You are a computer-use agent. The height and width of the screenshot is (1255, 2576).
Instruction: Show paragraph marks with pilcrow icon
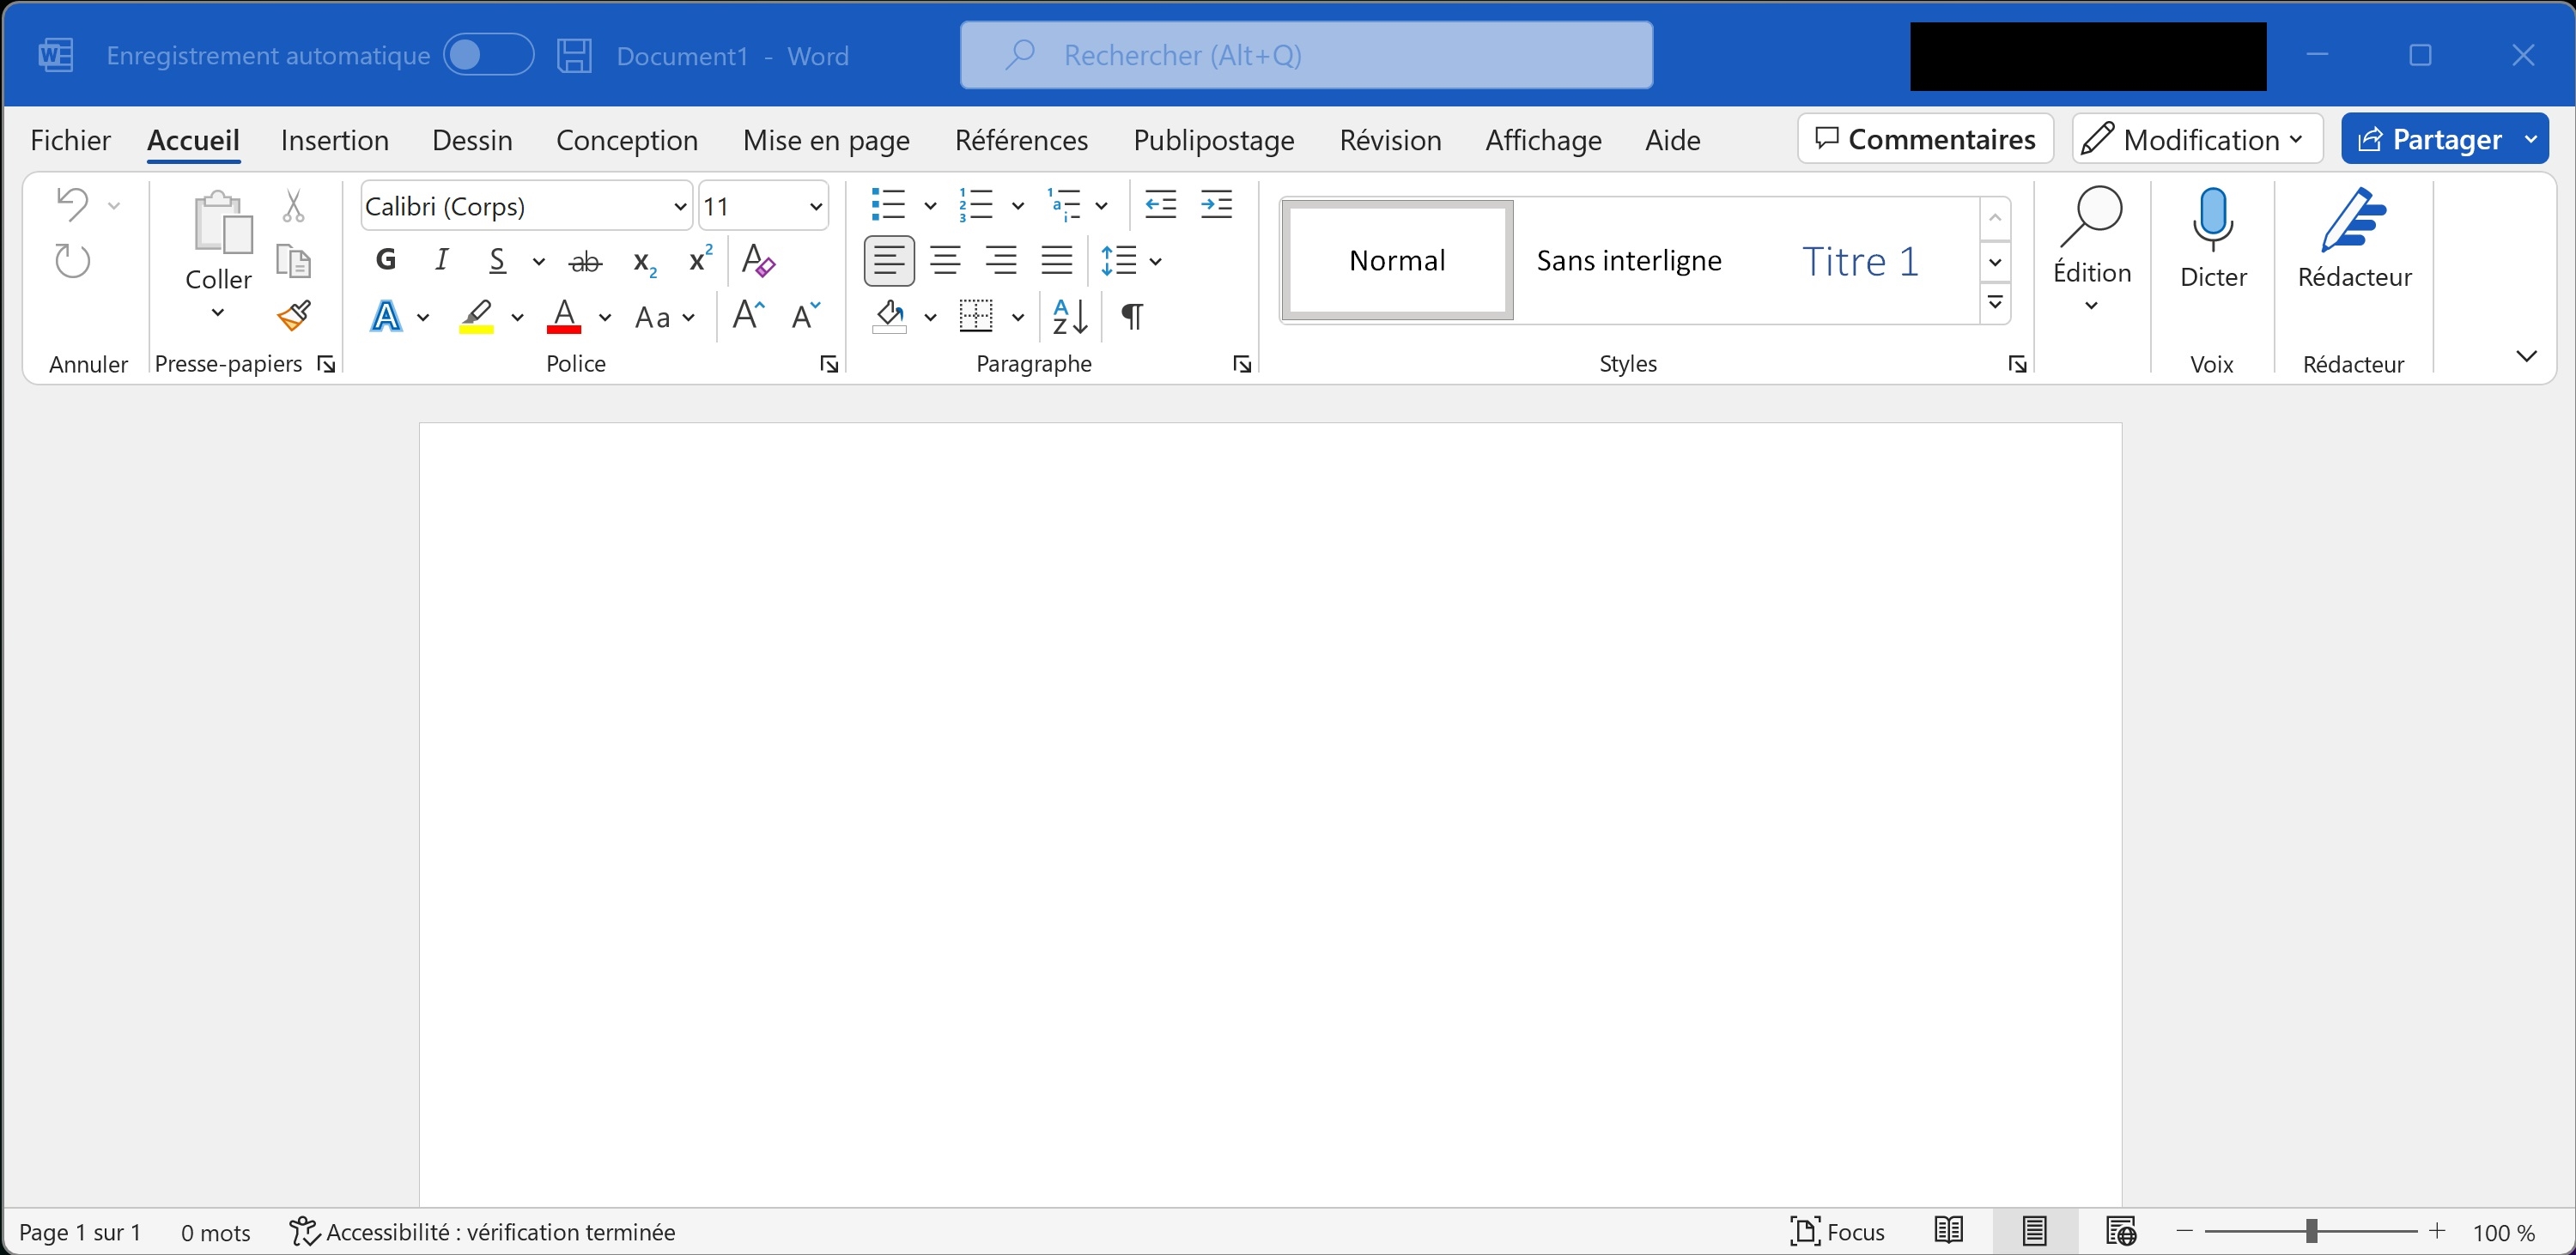[x=1132, y=317]
